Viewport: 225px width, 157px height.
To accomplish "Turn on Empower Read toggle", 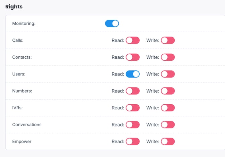I will tap(133, 141).
